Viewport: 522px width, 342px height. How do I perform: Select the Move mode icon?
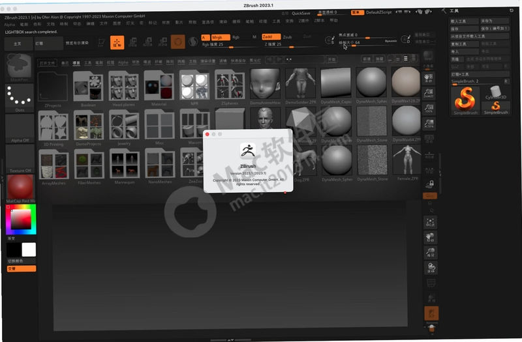pyautogui.click(x=132, y=42)
